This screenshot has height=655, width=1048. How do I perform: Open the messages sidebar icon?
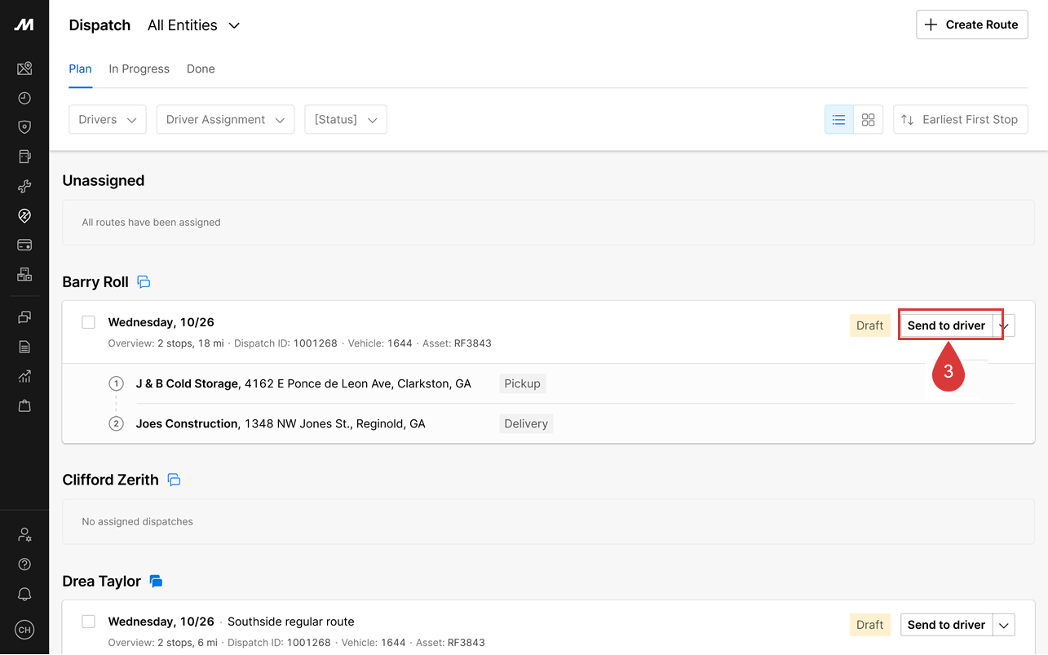pyautogui.click(x=24, y=317)
